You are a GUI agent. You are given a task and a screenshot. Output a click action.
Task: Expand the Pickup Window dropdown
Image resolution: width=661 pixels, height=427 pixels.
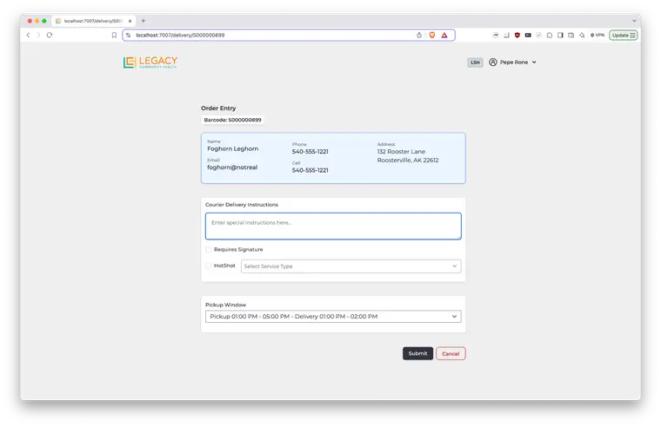pyautogui.click(x=333, y=317)
